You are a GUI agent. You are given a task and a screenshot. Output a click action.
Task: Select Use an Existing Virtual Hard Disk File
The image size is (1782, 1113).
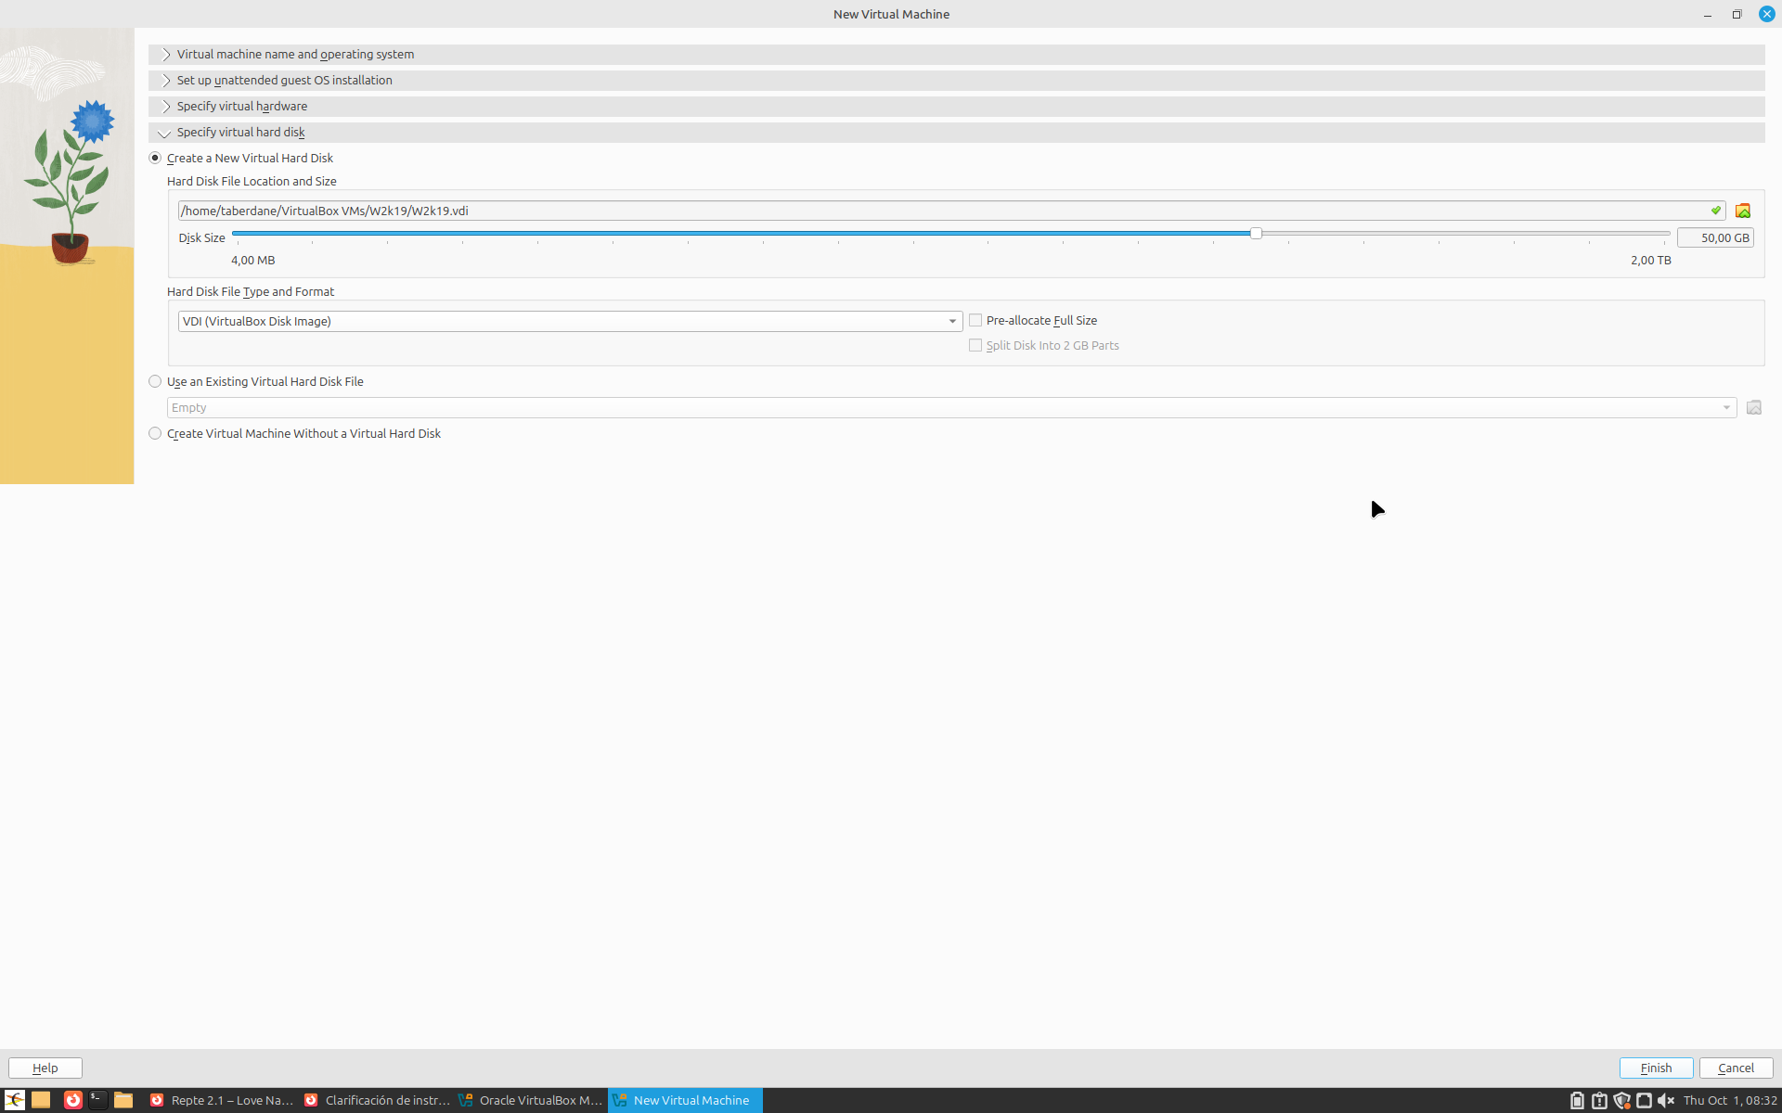point(256,381)
